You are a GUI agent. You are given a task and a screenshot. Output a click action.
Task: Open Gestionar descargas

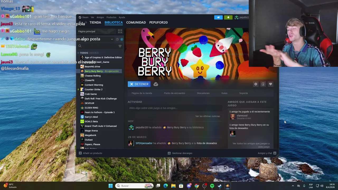click(180, 153)
